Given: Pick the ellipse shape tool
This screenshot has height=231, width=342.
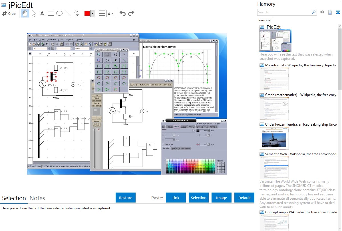Looking at the screenshot, I should [59, 13].
